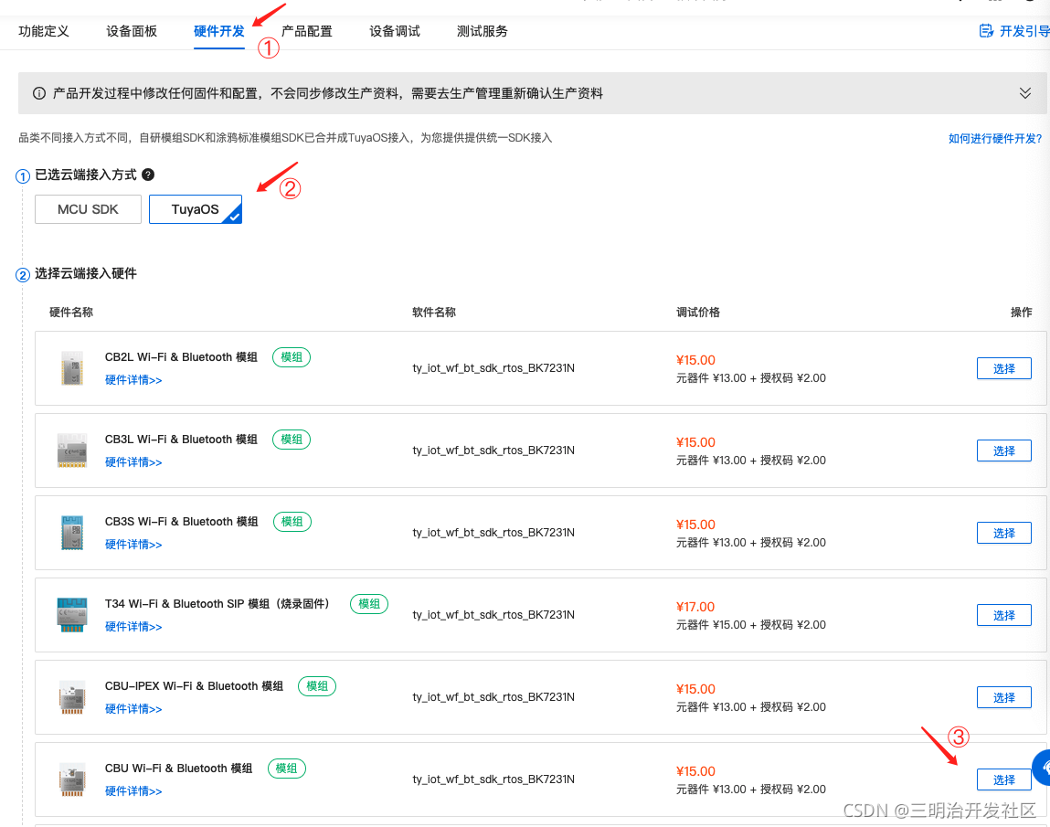The height and width of the screenshot is (827, 1050).
Task: Open the 如何进行硬件开发? link
Action: click(x=995, y=138)
